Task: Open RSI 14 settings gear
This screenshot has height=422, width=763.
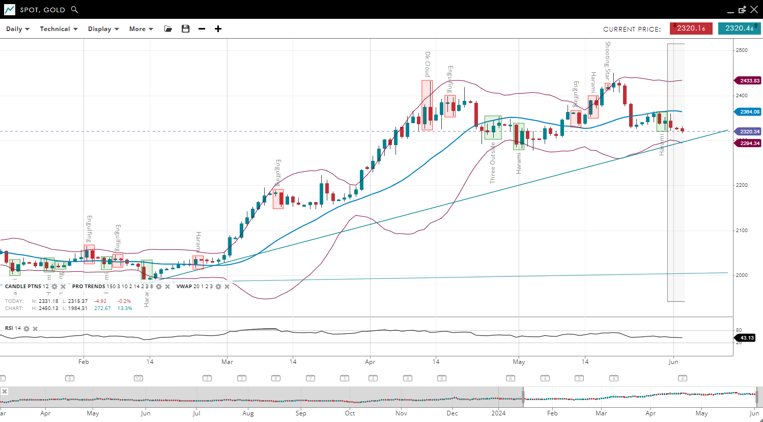Action: (x=26, y=328)
